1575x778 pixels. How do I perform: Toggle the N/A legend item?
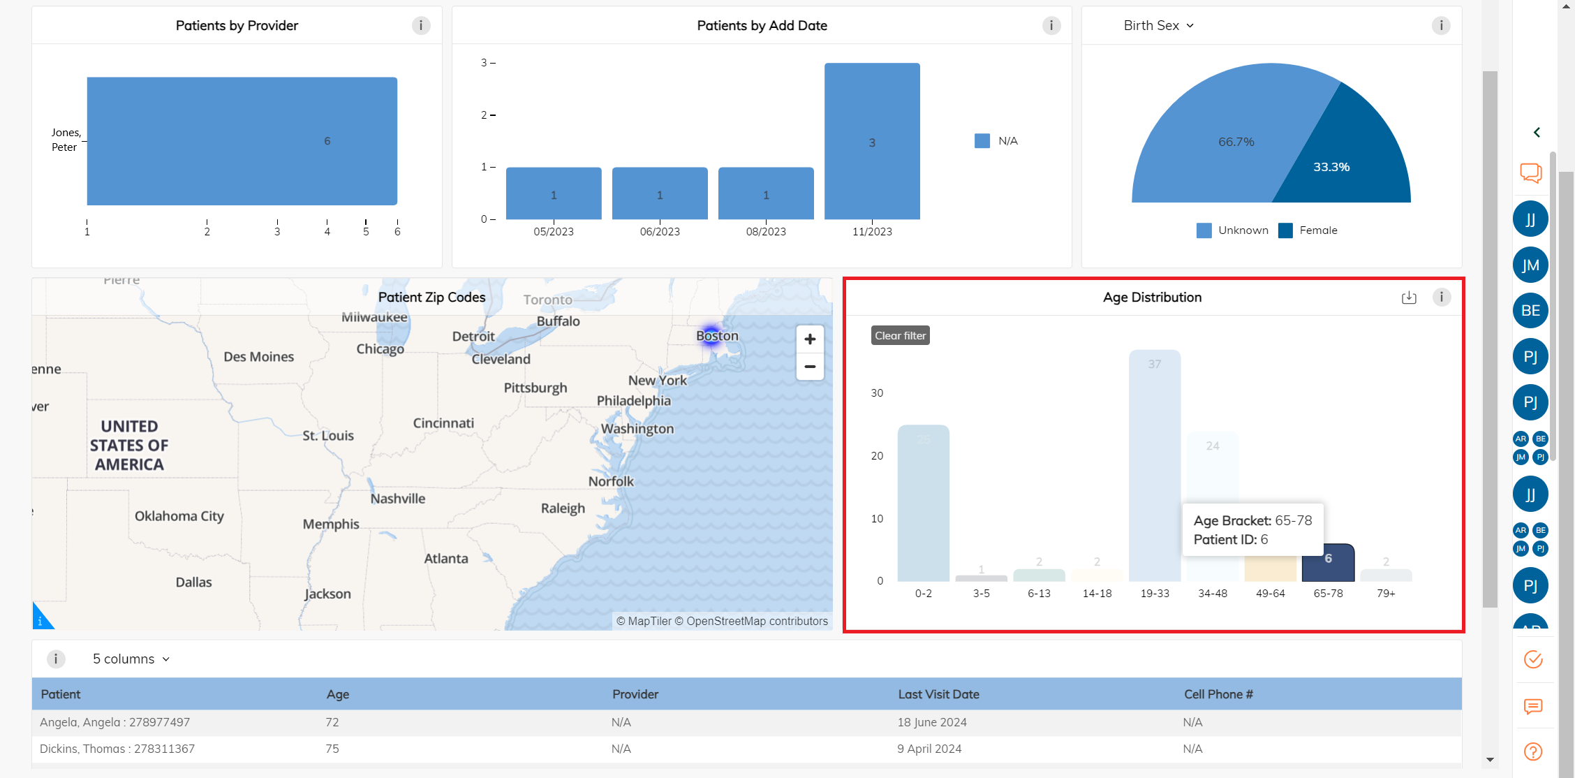(x=996, y=141)
